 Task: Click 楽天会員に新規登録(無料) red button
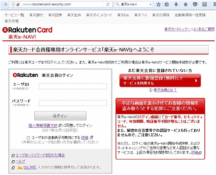160,81
